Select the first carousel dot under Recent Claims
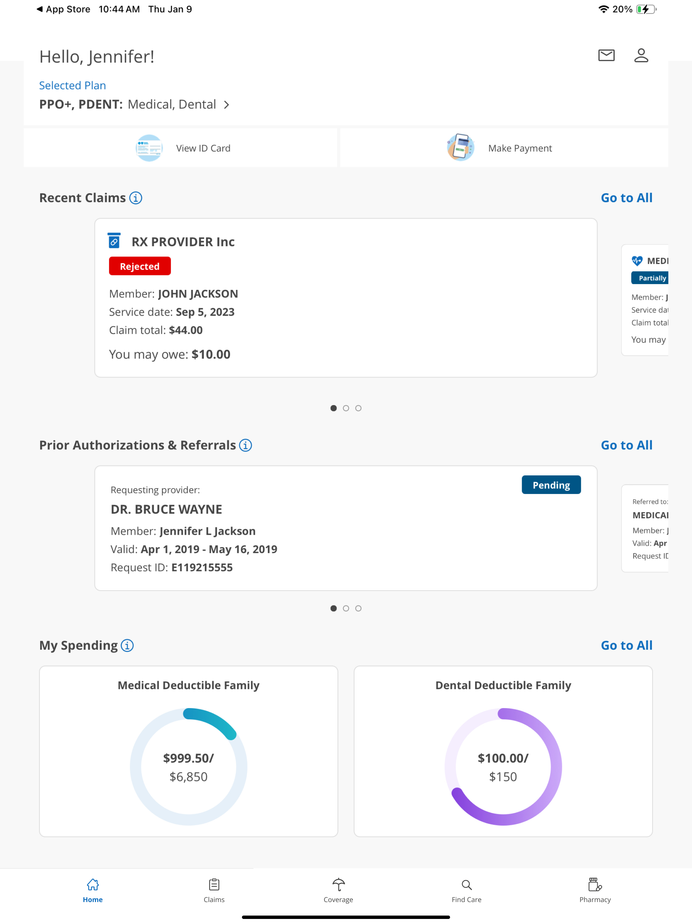 pos(333,408)
